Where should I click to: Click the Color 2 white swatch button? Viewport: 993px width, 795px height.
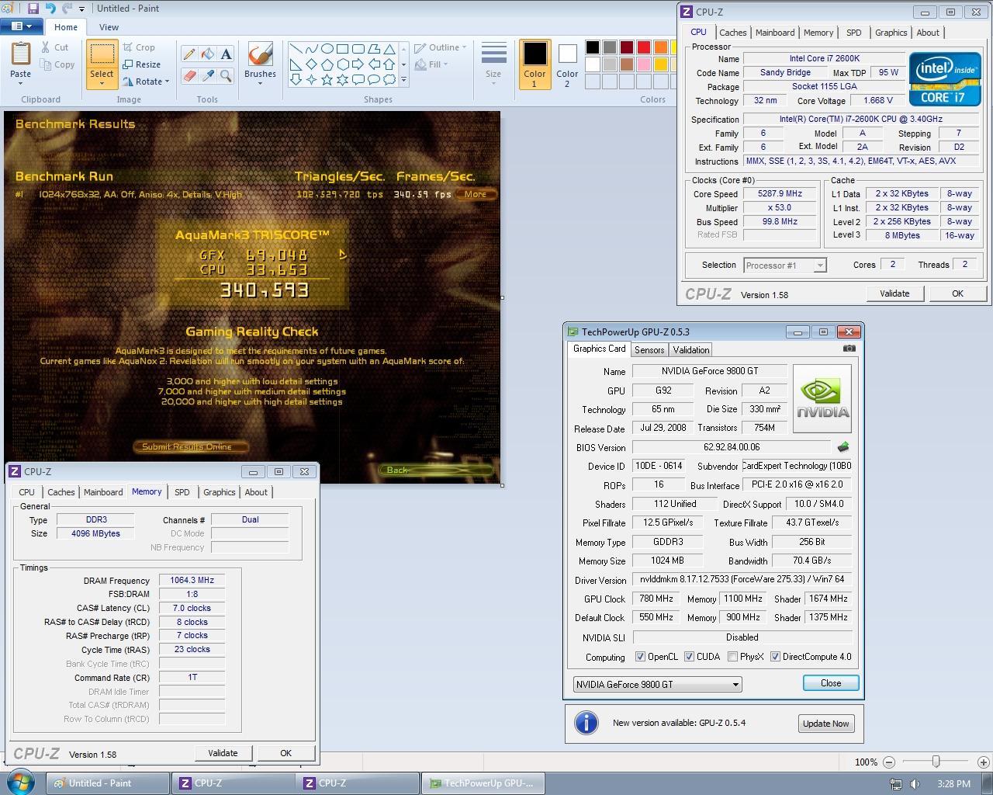click(567, 64)
